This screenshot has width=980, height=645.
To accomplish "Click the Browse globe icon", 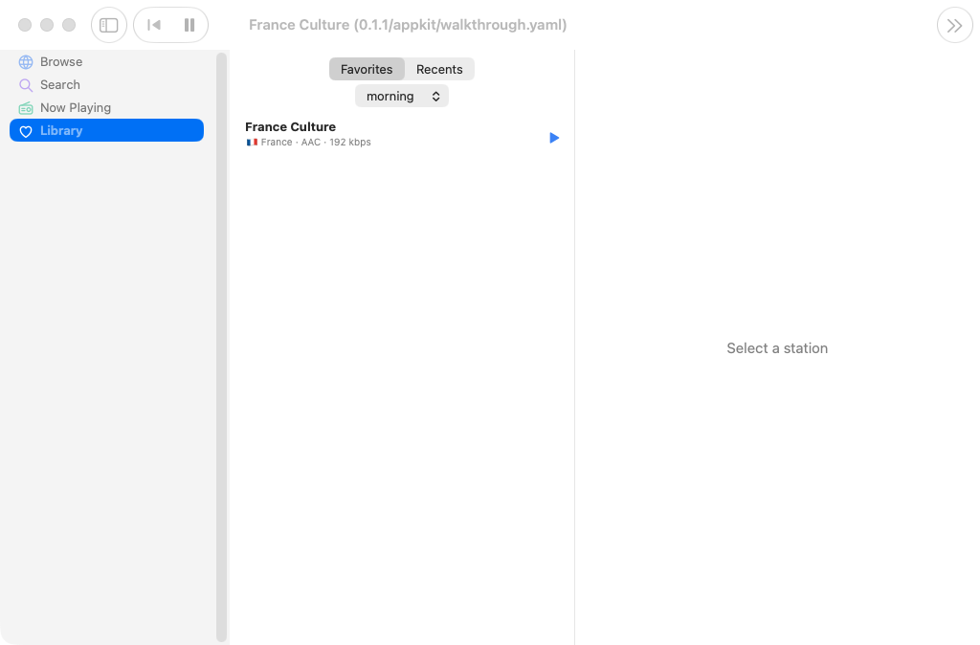I will pos(26,62).
